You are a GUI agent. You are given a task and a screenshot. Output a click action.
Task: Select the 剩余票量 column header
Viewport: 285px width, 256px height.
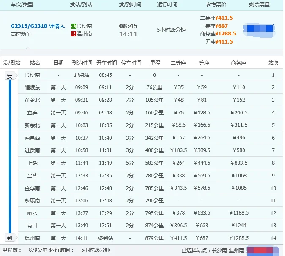(x=259, y=5)
